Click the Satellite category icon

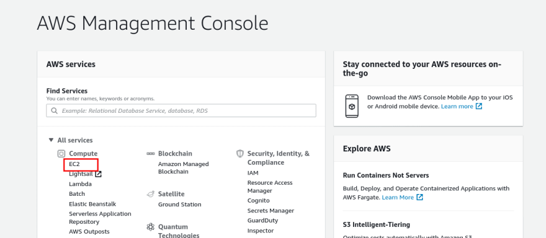pyautogui.click(x=150, y=194)
